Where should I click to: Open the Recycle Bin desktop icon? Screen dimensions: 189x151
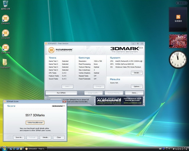tap(5, 5)
